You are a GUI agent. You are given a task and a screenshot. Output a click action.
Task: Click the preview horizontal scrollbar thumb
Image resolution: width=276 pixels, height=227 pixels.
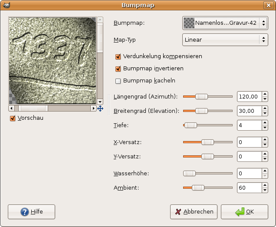pos(33,109)
